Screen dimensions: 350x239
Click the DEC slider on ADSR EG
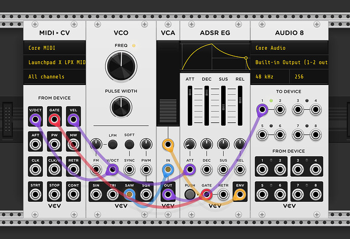point(206,106)
